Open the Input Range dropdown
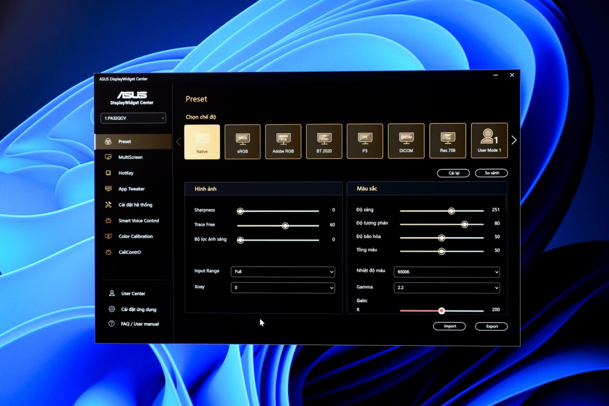 tap(283, 272)
